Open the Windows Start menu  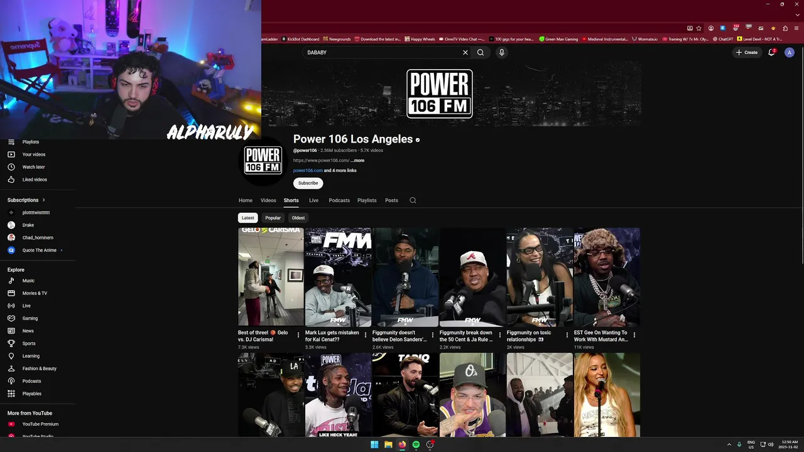coord(374,444)
